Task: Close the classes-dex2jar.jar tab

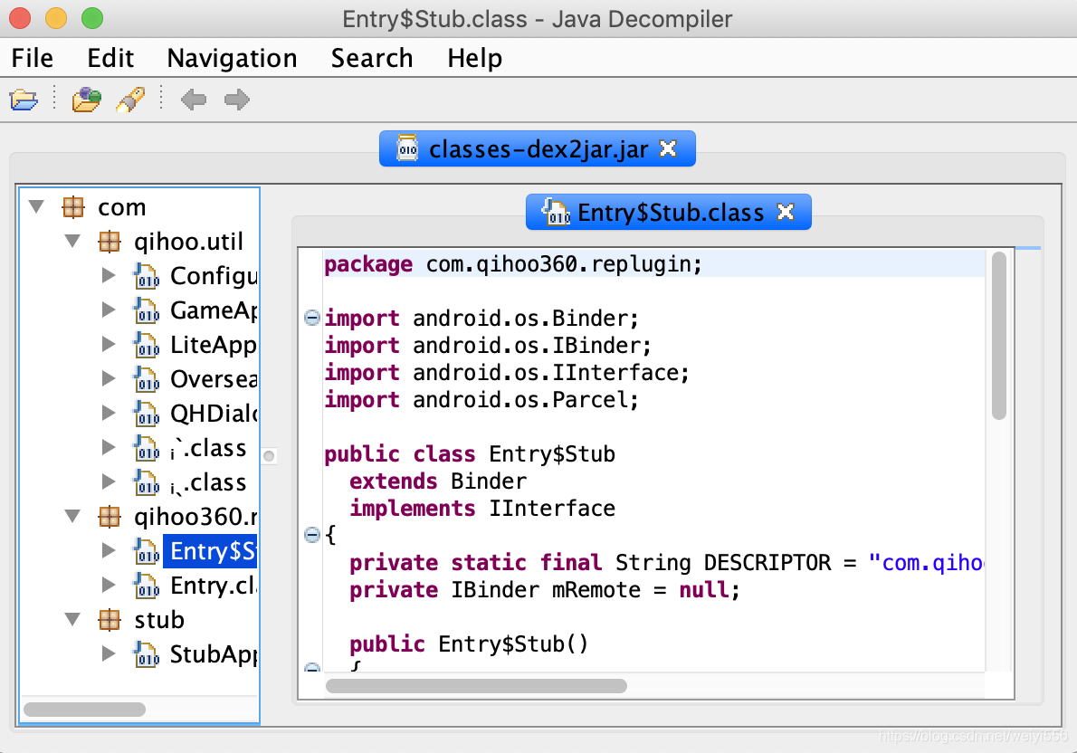Action: pyautogui.click(x=668, y=148)
